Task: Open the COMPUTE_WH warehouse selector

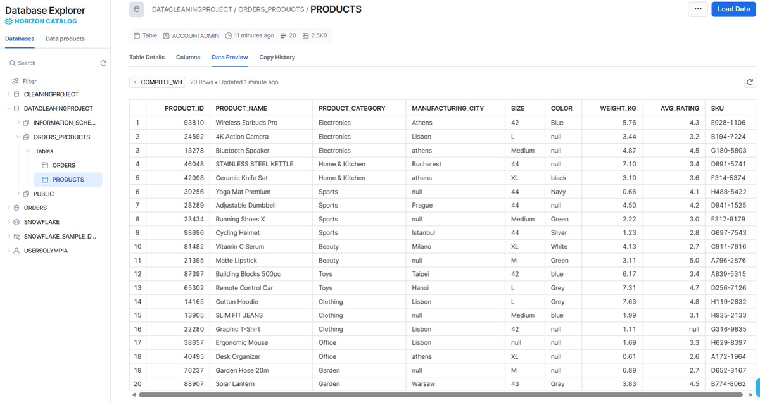Action: click(158, 82)
